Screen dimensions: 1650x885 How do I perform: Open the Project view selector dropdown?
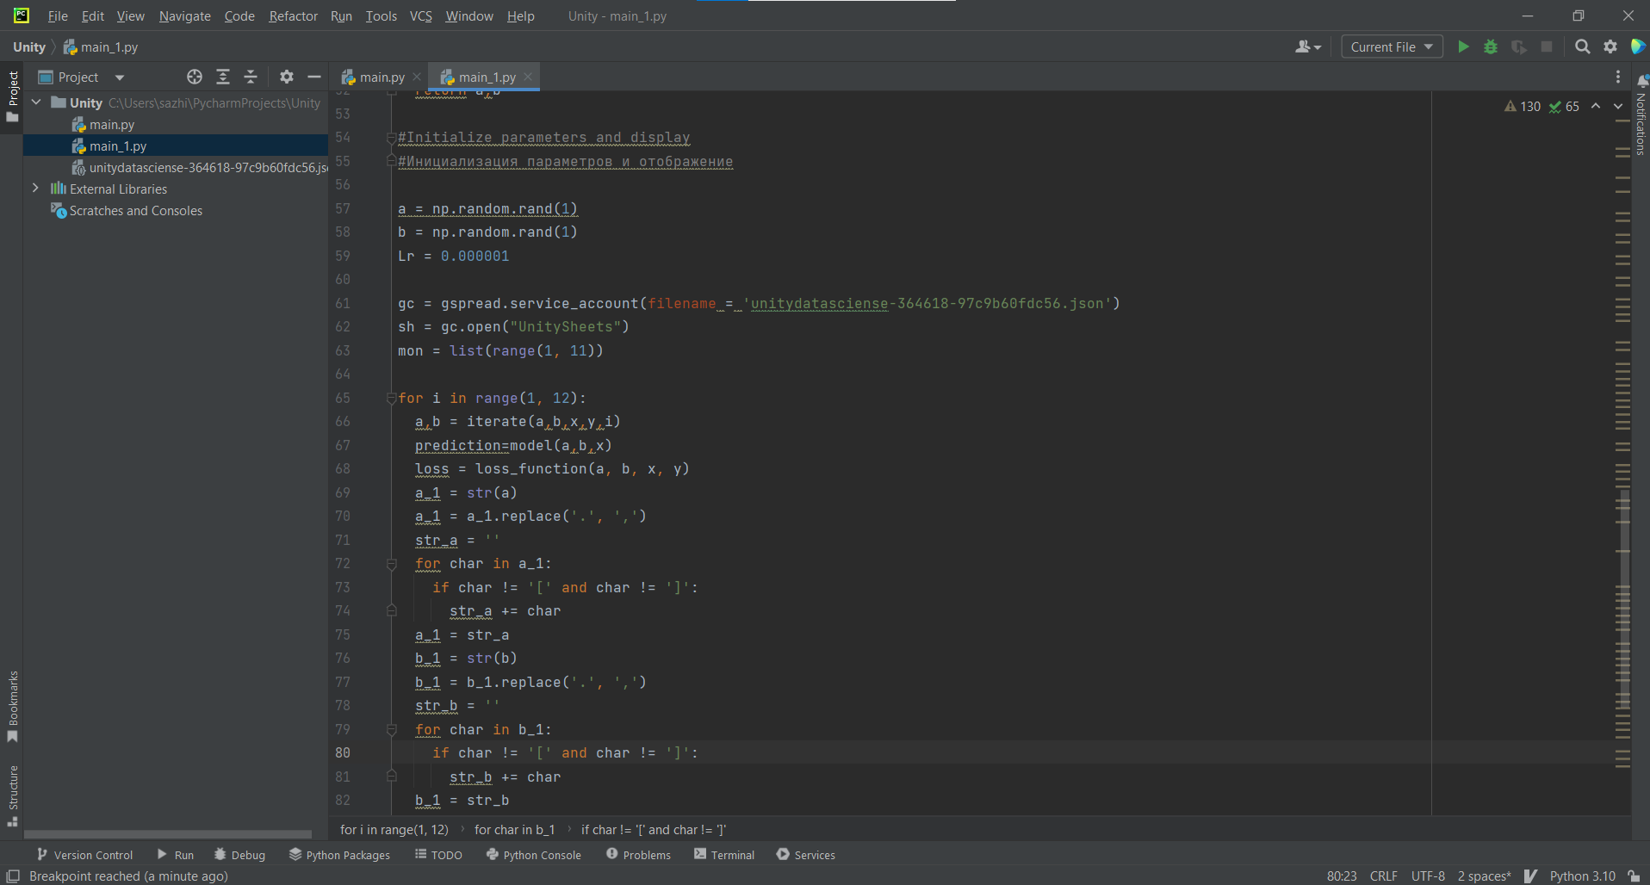(x=82, y=77)
